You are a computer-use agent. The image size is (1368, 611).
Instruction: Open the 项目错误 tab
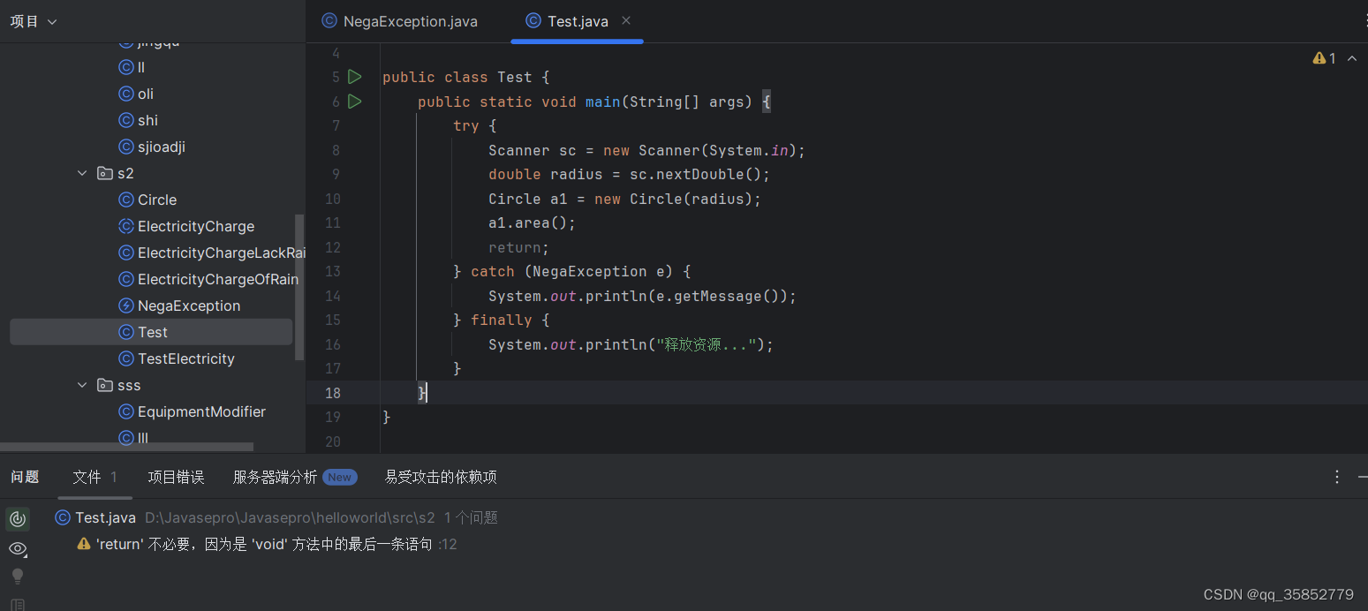point(176,477)
